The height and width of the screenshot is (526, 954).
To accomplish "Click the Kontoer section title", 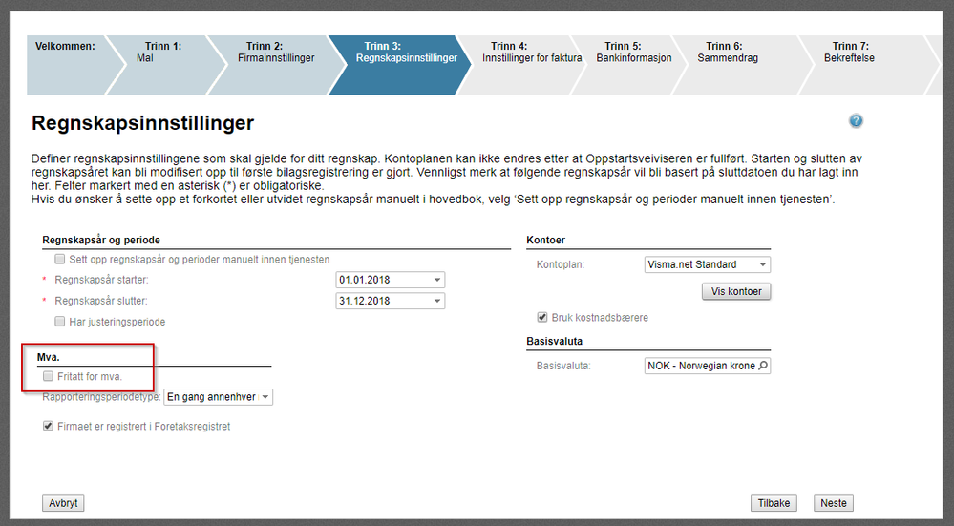I will (545, 241).
